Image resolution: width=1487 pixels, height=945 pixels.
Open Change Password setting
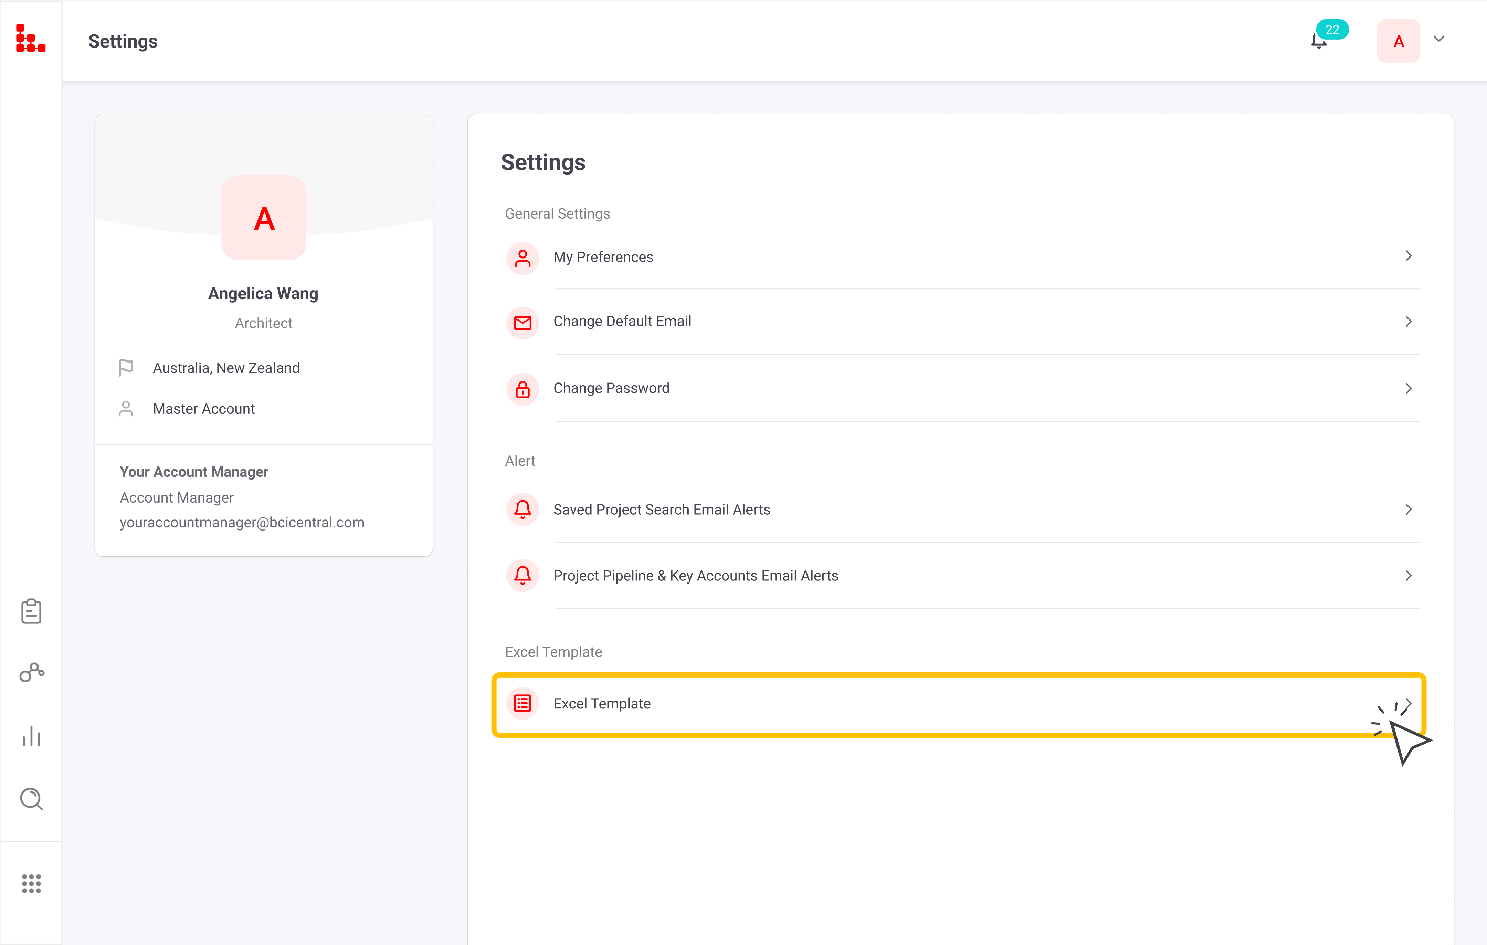point(611,388)
